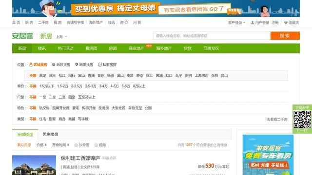This screenshot has width=312, height=175.
Task: Go to 首页 in top menu
Action: pos(16,22)
